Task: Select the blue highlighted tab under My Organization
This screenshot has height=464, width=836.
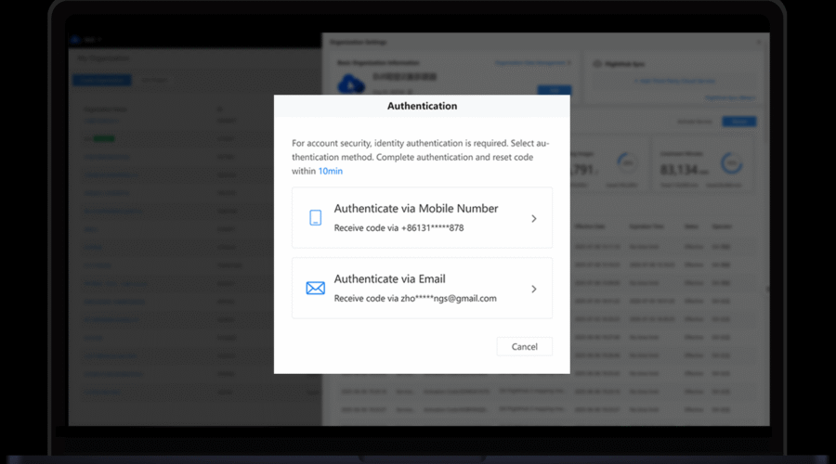Action: point(100,81)
